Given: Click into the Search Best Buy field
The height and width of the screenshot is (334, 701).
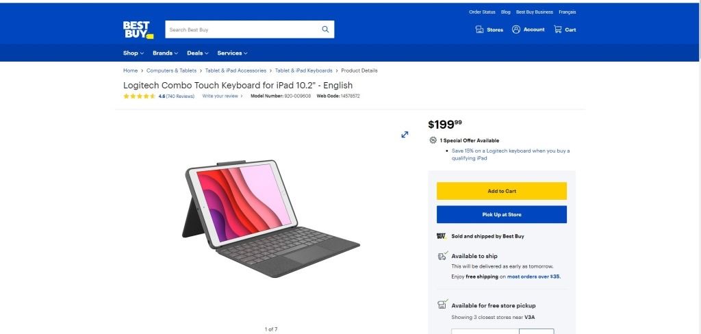Looking at the screenshot, I should (x=243, y=29).
